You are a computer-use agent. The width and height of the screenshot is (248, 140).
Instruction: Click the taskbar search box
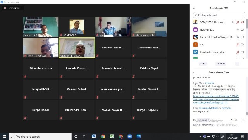[40, 137]
